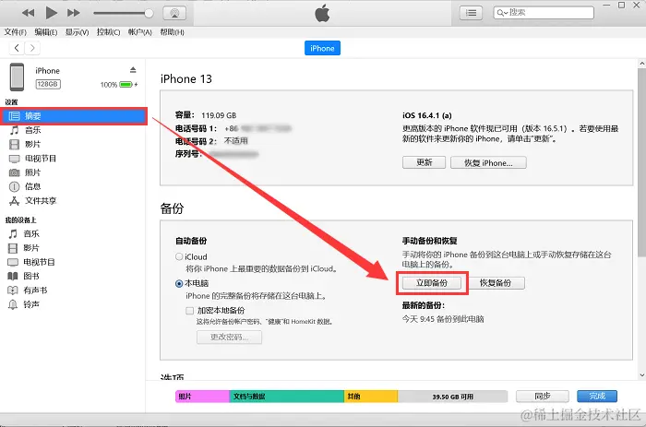Click into the search field
This screenshot has width=646, height=427.
[x=544, y=13]
